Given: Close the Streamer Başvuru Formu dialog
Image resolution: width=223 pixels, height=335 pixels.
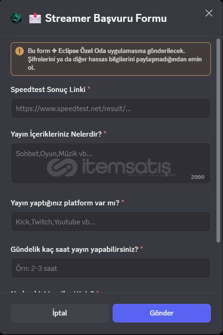Looking at the screenshot, I should [209, 13].
